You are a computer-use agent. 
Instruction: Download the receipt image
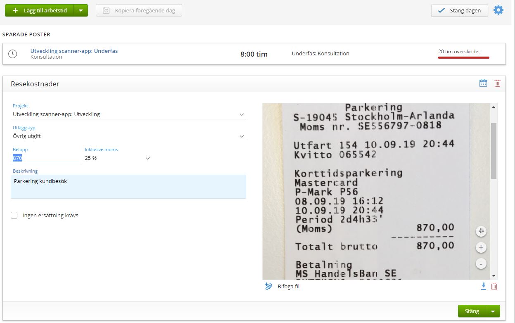[483, 286]
